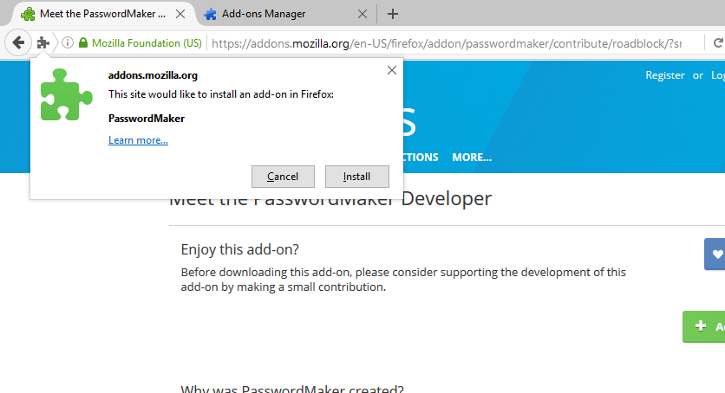
Task: Click the green padlock security icon
Action: 83,42
